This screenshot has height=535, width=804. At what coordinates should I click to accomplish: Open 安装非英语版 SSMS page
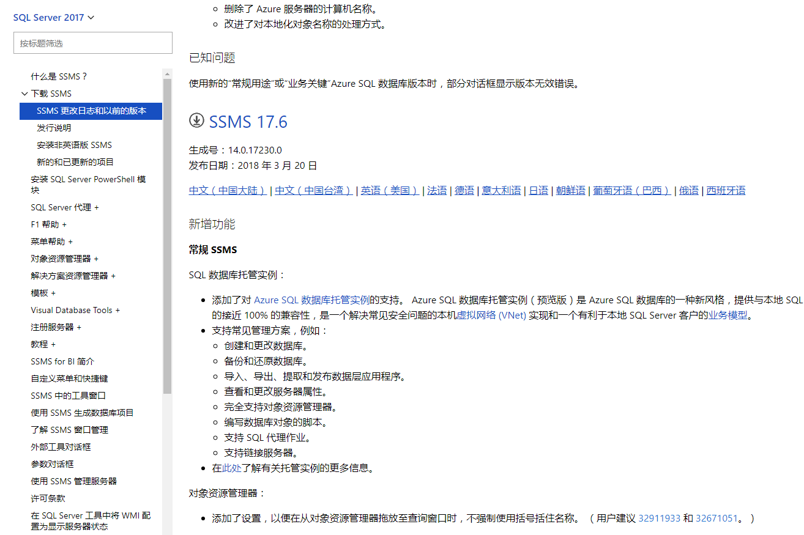pos(74,145)
